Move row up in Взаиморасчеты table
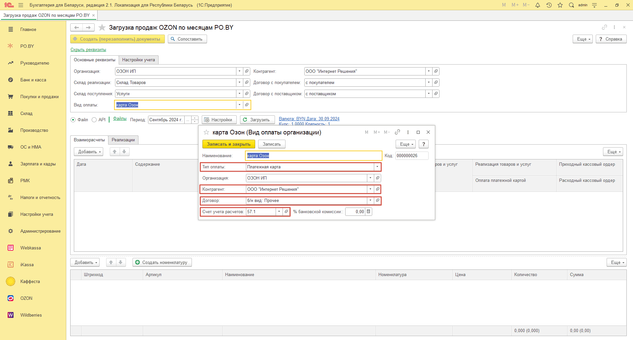Image resolution: width=633 pixels, height=340 pixels. click(114, 152)
